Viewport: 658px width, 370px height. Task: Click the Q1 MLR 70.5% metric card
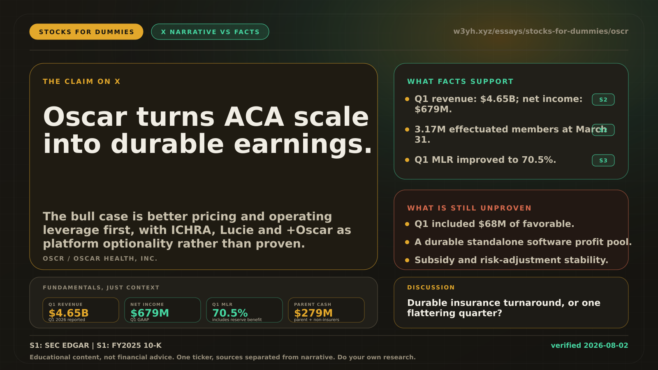244,310
